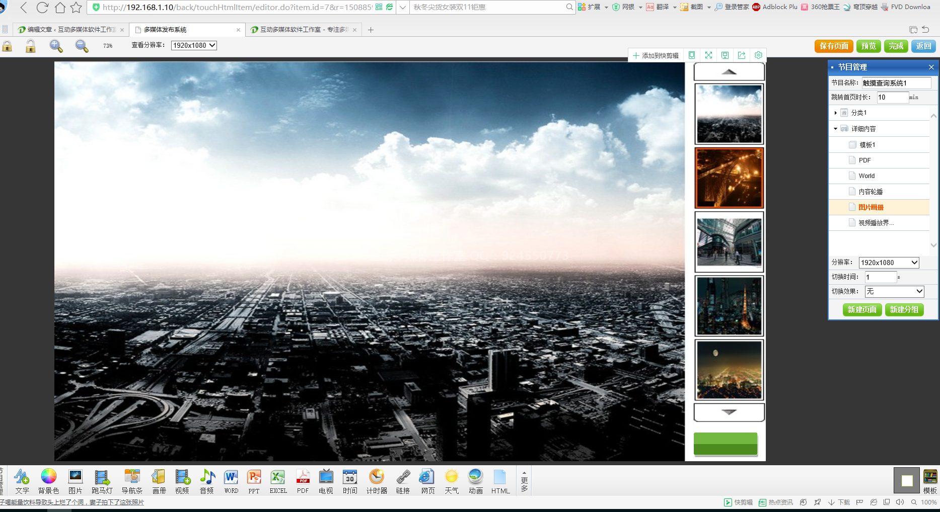Click the open padlock unlock icon
The width and height of the screenshot is (940, 512).
pyautogui.click(x=31, y=46)
